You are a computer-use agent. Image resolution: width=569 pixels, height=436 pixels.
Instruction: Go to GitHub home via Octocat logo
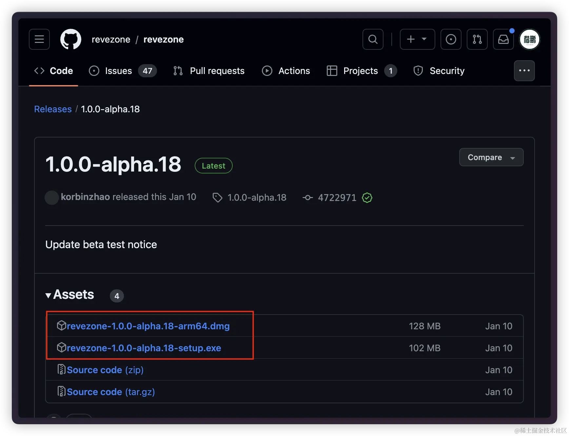coord(71,39)
